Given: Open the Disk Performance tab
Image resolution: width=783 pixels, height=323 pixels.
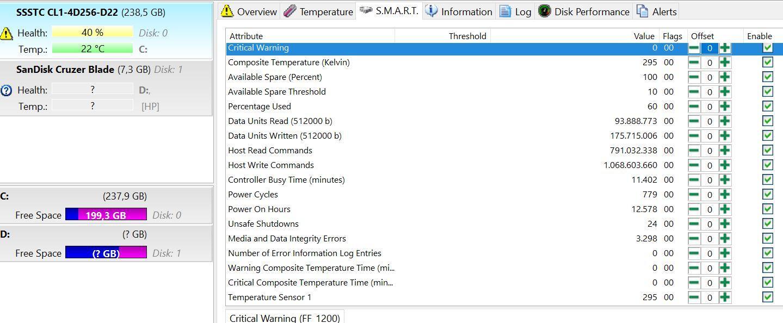Looking at the screenshot, I should [x=584, y=11].
